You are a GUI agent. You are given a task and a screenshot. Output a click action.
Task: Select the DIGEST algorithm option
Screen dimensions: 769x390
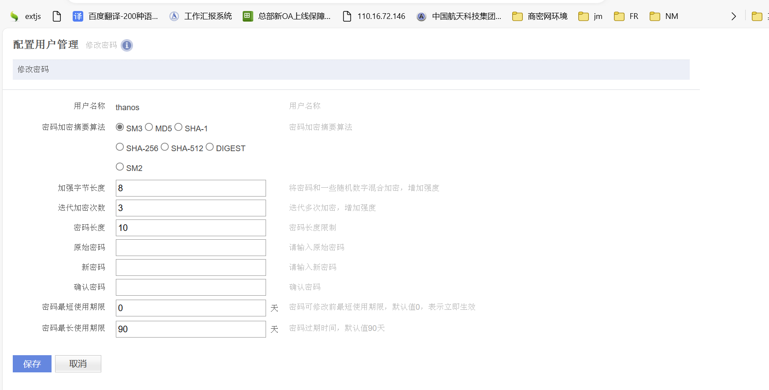coord(210,147)
